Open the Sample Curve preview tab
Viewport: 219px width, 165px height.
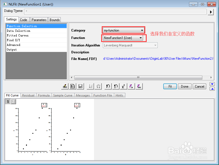click(x=63, y=95)
